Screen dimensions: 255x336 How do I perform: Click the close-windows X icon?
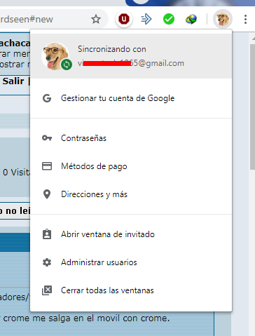click(47, 290)
